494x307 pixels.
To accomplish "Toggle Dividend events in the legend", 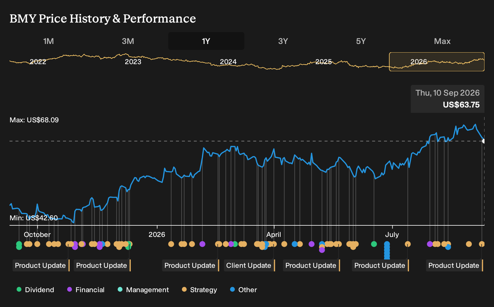I will pyautogui.click(x=35, y=290).
